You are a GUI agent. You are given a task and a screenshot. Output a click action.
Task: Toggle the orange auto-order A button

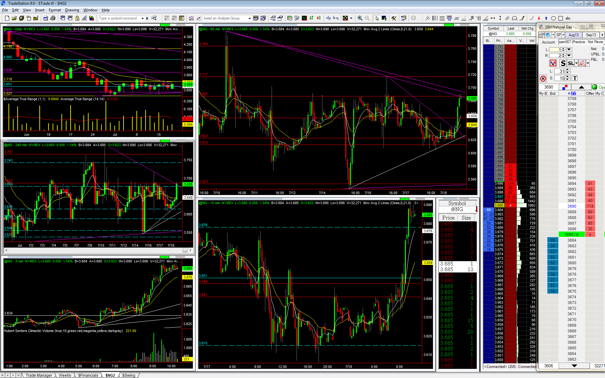pyautogui.click(x=582, y=63)
